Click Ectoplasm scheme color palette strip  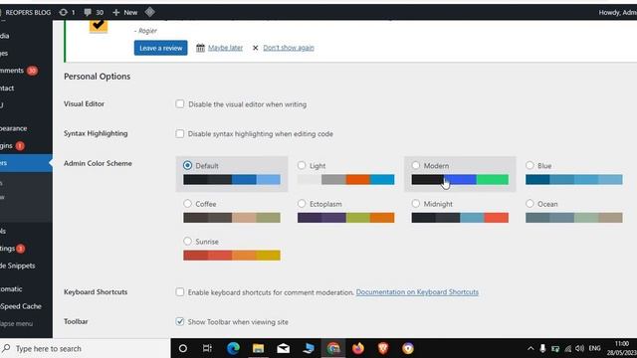345,218
